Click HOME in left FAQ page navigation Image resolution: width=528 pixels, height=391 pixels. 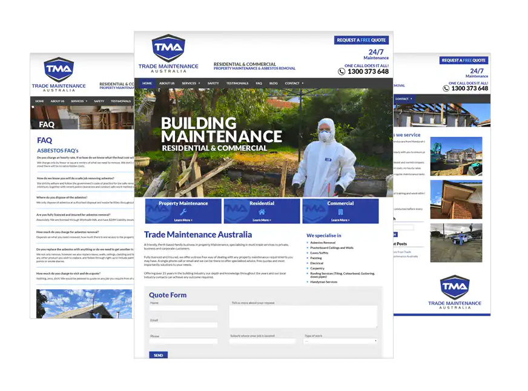pyautogui.click(x=40, y=101)
